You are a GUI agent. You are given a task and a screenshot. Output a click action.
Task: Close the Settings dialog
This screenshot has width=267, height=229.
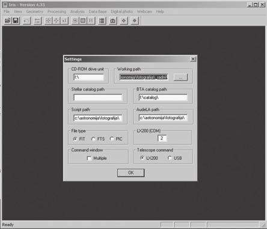click(x=193, y=59)
